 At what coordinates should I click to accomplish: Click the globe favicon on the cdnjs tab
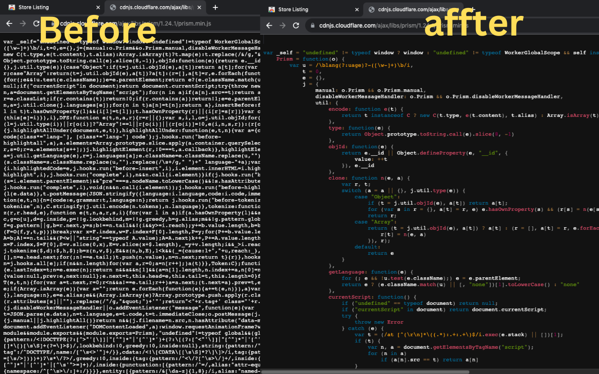(112, 7)
